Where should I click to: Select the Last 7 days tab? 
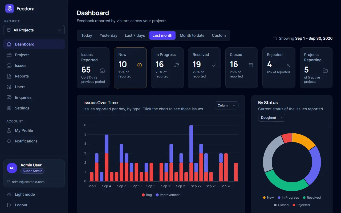coord(135,35)
